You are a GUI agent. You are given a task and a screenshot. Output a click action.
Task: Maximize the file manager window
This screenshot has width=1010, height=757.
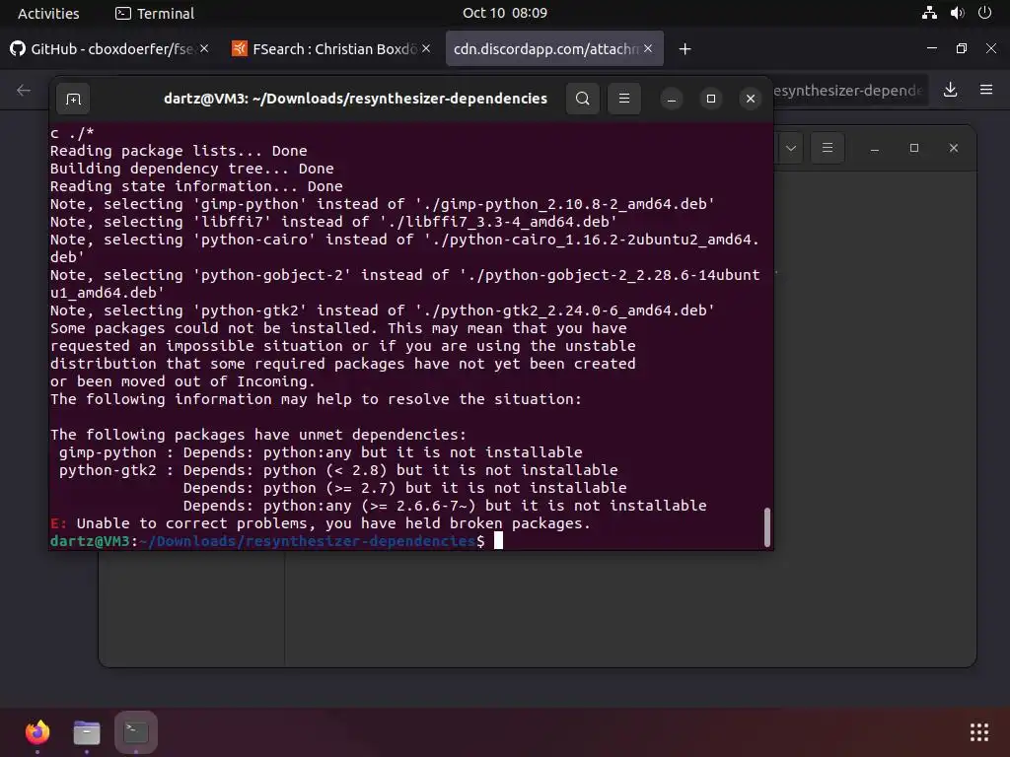tap(914, 148)
